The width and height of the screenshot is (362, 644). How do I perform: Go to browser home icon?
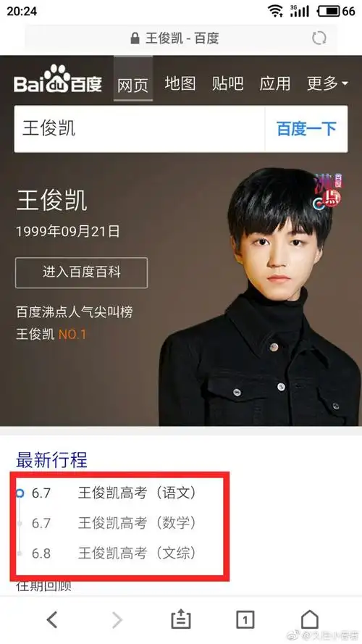pos(310,619)
